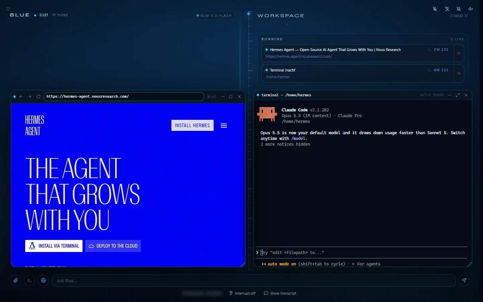Click the 'muted' indicator next to READY

[x=60, y=15]
